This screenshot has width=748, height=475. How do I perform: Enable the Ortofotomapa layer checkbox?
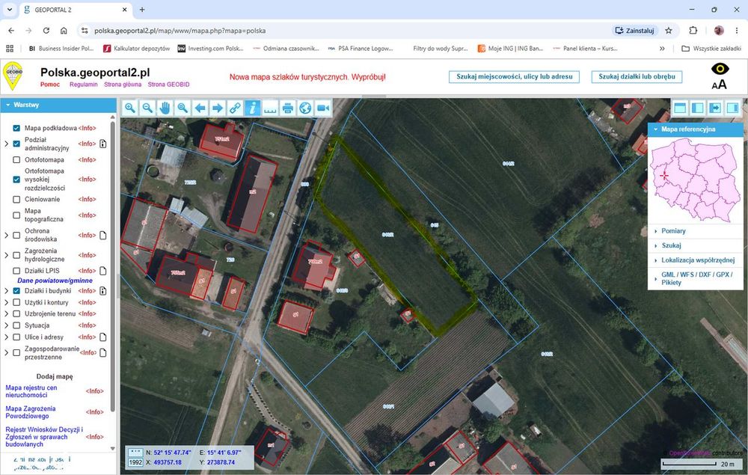point(16,160)
